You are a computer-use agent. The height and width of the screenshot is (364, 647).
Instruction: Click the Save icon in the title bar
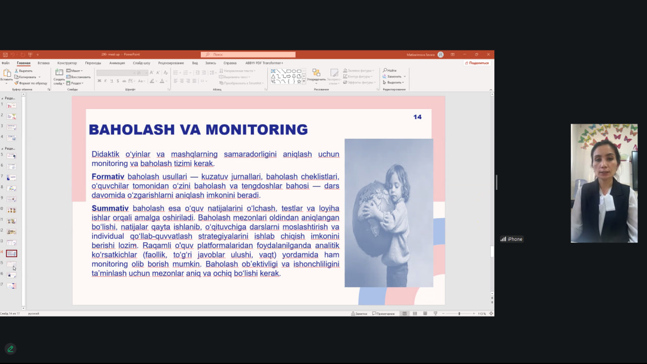5,55
